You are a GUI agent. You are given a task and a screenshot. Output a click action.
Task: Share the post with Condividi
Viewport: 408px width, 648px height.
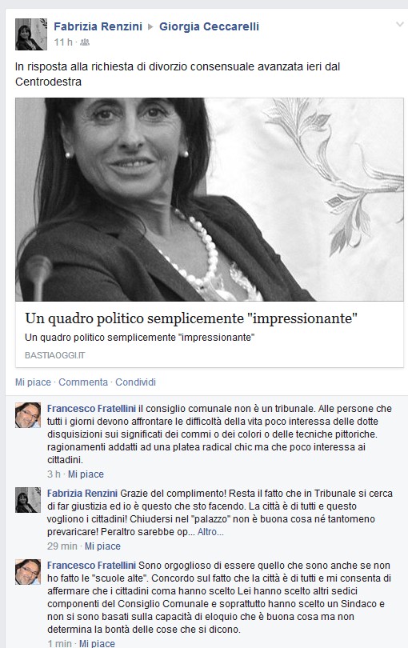click(135, 382)
